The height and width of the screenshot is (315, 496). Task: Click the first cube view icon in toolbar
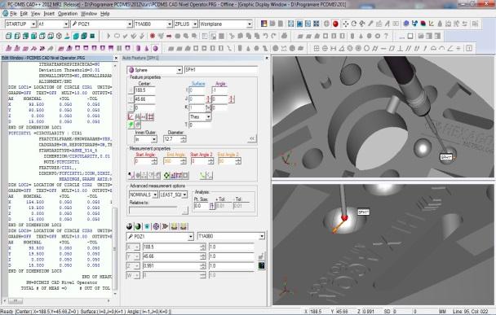pyautogui.click(x=8, y=36)
